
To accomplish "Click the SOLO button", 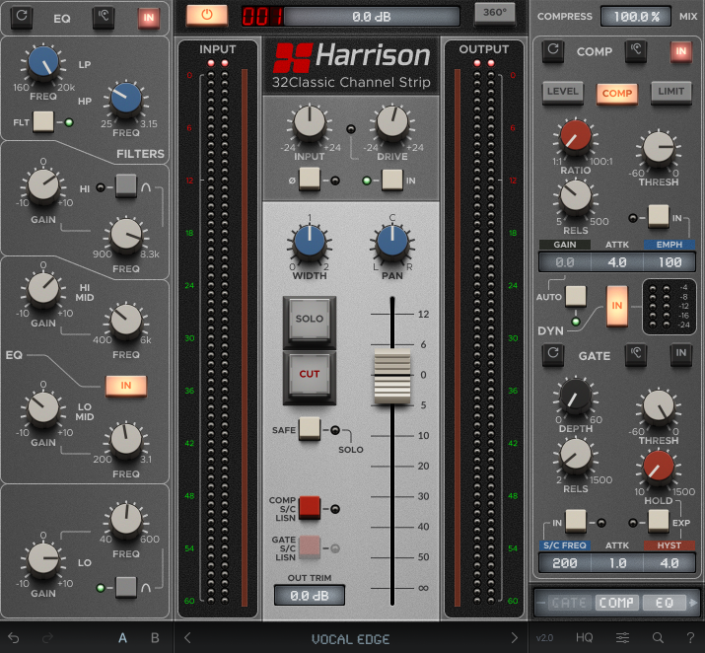I will (x=310, y=322).
